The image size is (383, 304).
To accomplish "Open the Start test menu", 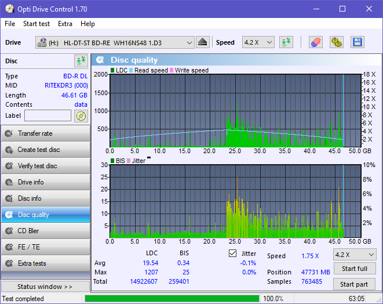I will click(x=37, y=24).
